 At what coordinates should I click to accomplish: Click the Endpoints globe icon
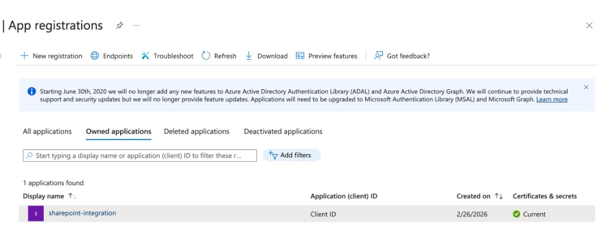(95, 56)
